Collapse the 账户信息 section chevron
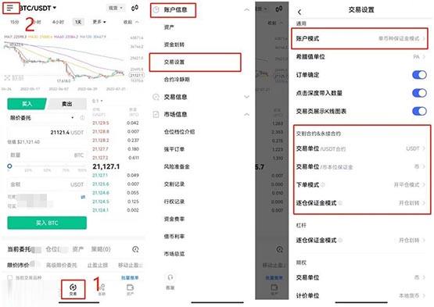Screen dimensions: 434x307 pos(246,10)
